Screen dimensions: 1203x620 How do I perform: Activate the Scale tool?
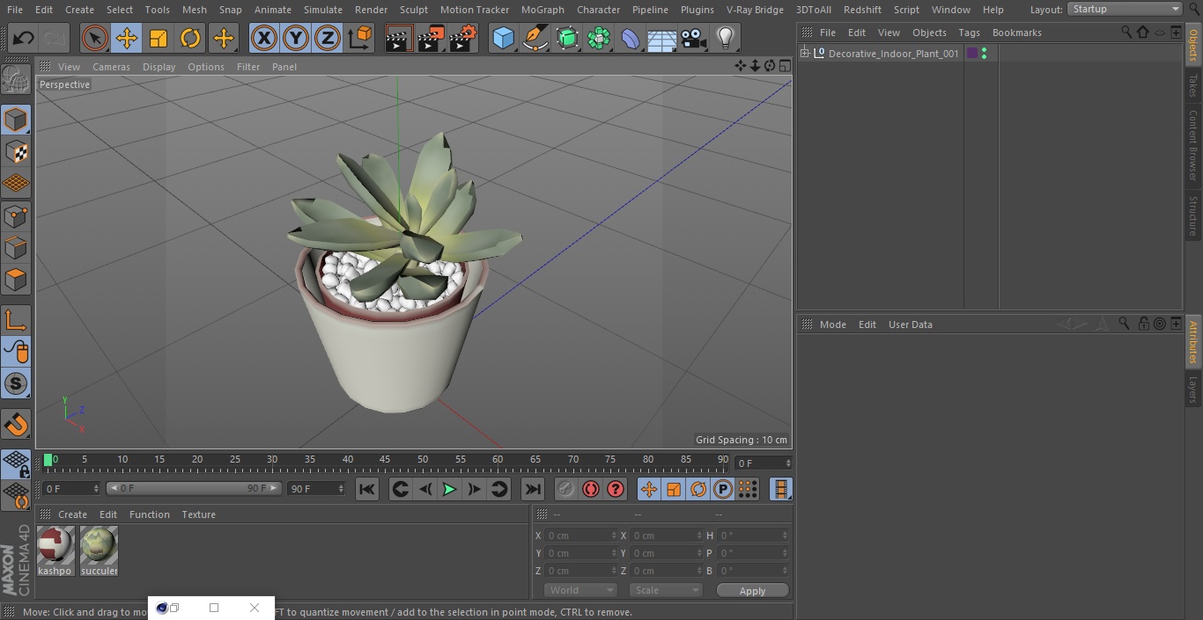[x=159, y=38]
